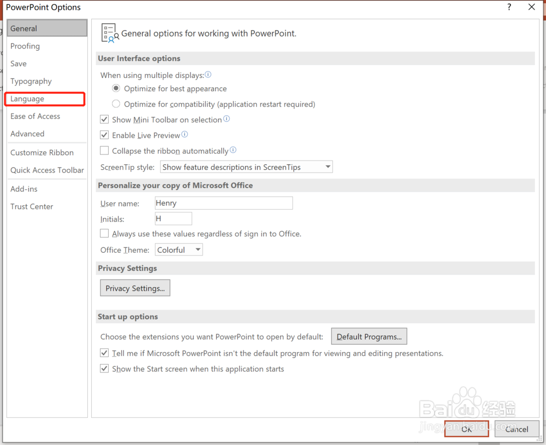Open the Office Theme dropdown
This screenshot has width=546, height=445.
pyautogui.click(x=179, y=250)
